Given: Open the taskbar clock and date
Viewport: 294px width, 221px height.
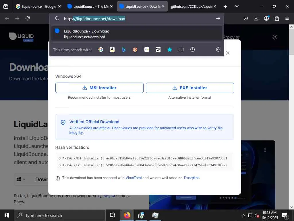Looking at the screenshot, I should point(269,215).
